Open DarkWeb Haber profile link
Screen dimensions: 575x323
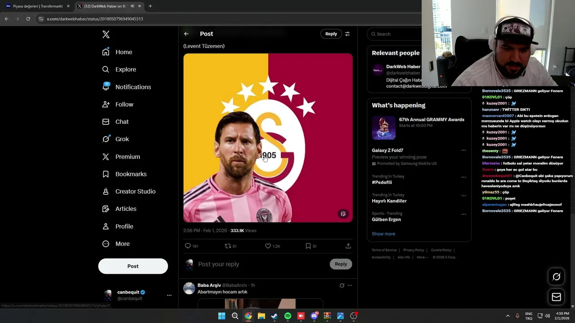pos(403,67)
